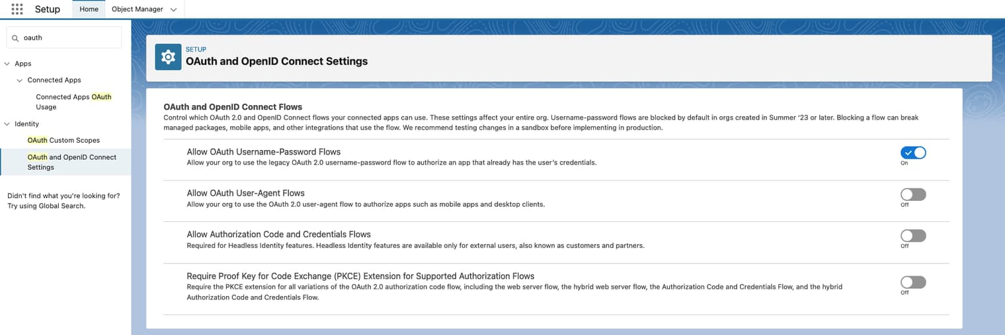
Task: Enable Authorization Code and Credentials Flows toggle
Action: 913,236
